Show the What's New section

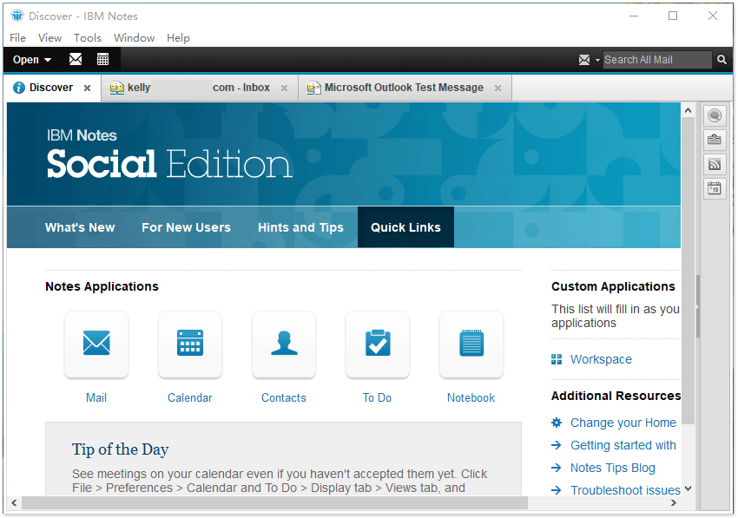point(80,227)
